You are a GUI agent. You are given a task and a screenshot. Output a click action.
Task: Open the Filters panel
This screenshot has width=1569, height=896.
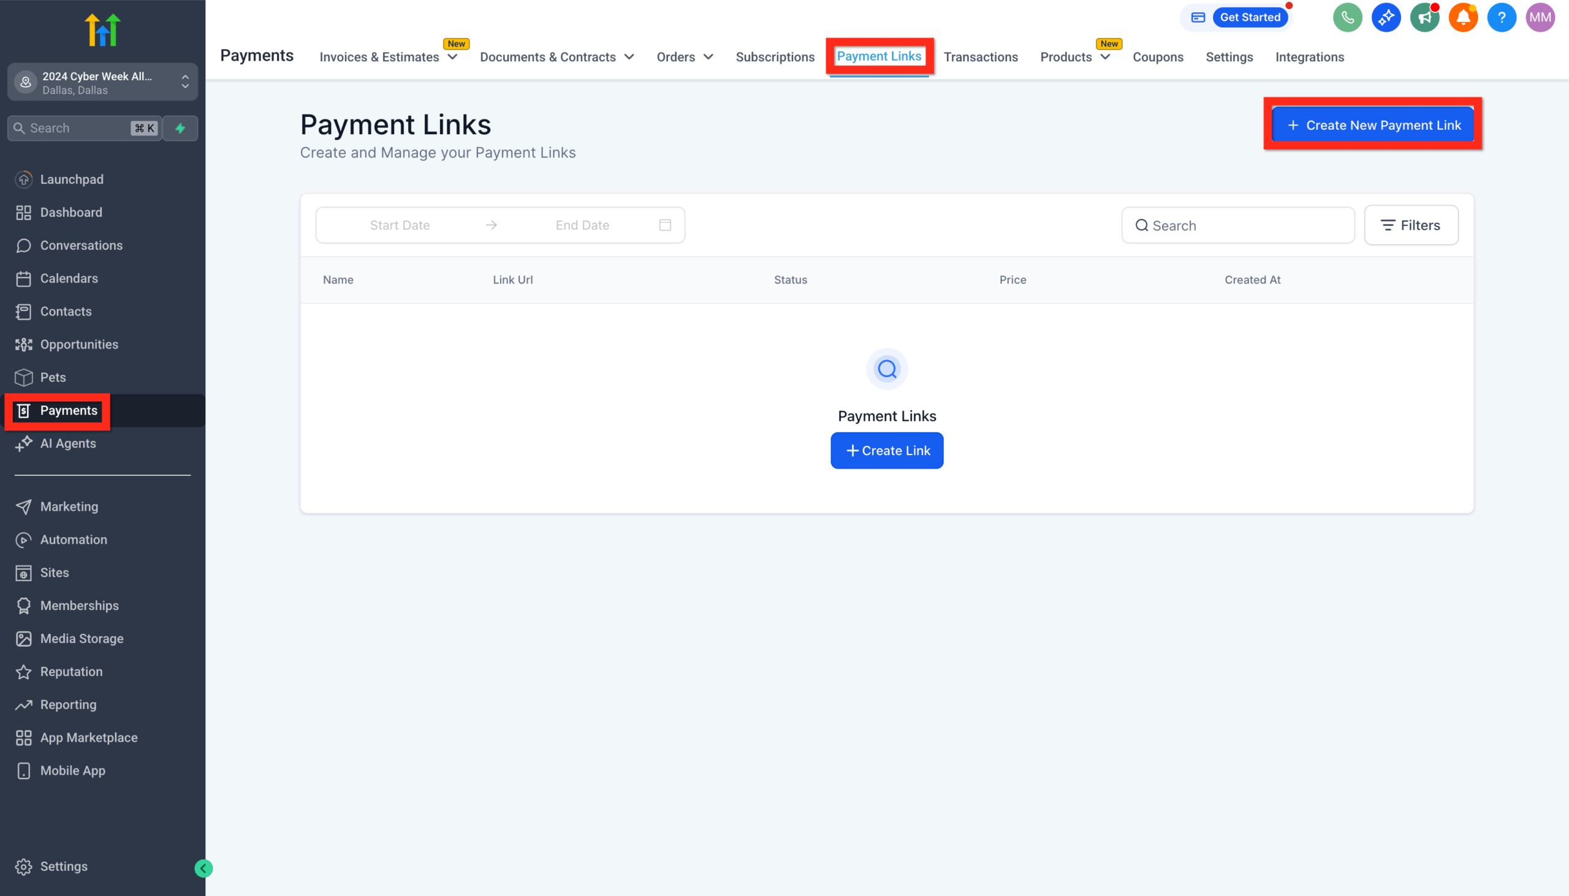[1411, 225]
